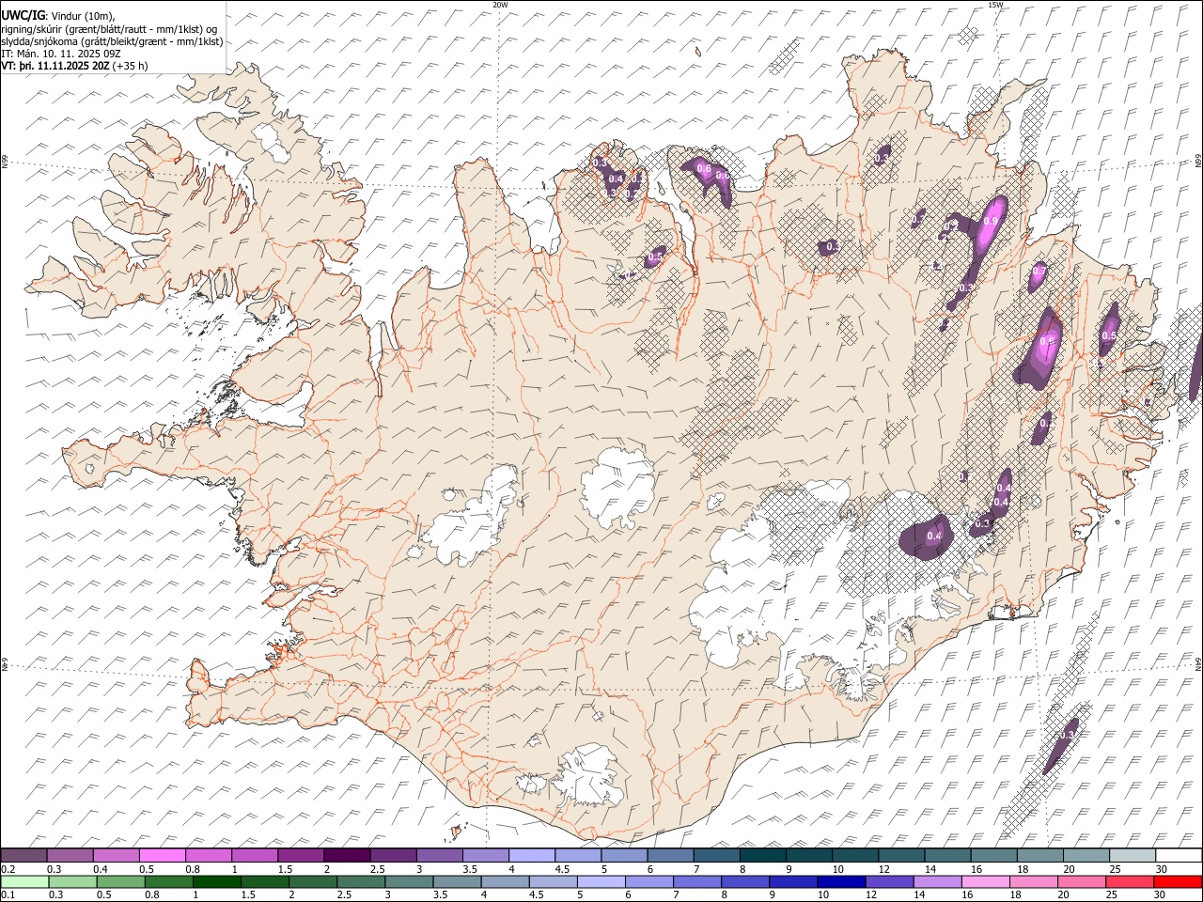Click the bright red swatch labeled 30 in lower legend
This screenshot has width=1203, height=902.
click(x=1178, y=881)
